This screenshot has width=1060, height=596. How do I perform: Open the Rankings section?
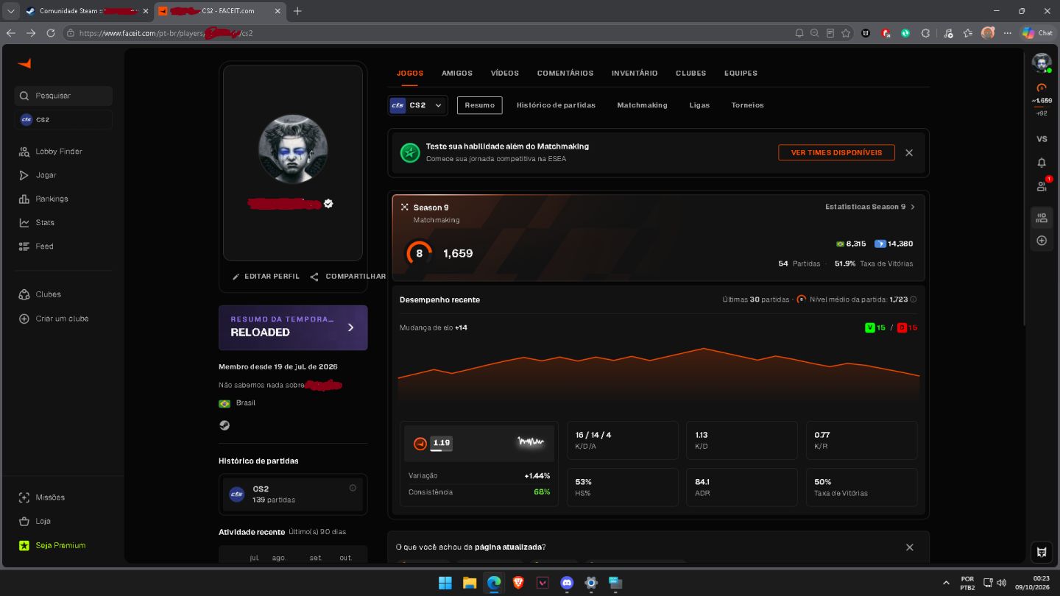point(43,199)
